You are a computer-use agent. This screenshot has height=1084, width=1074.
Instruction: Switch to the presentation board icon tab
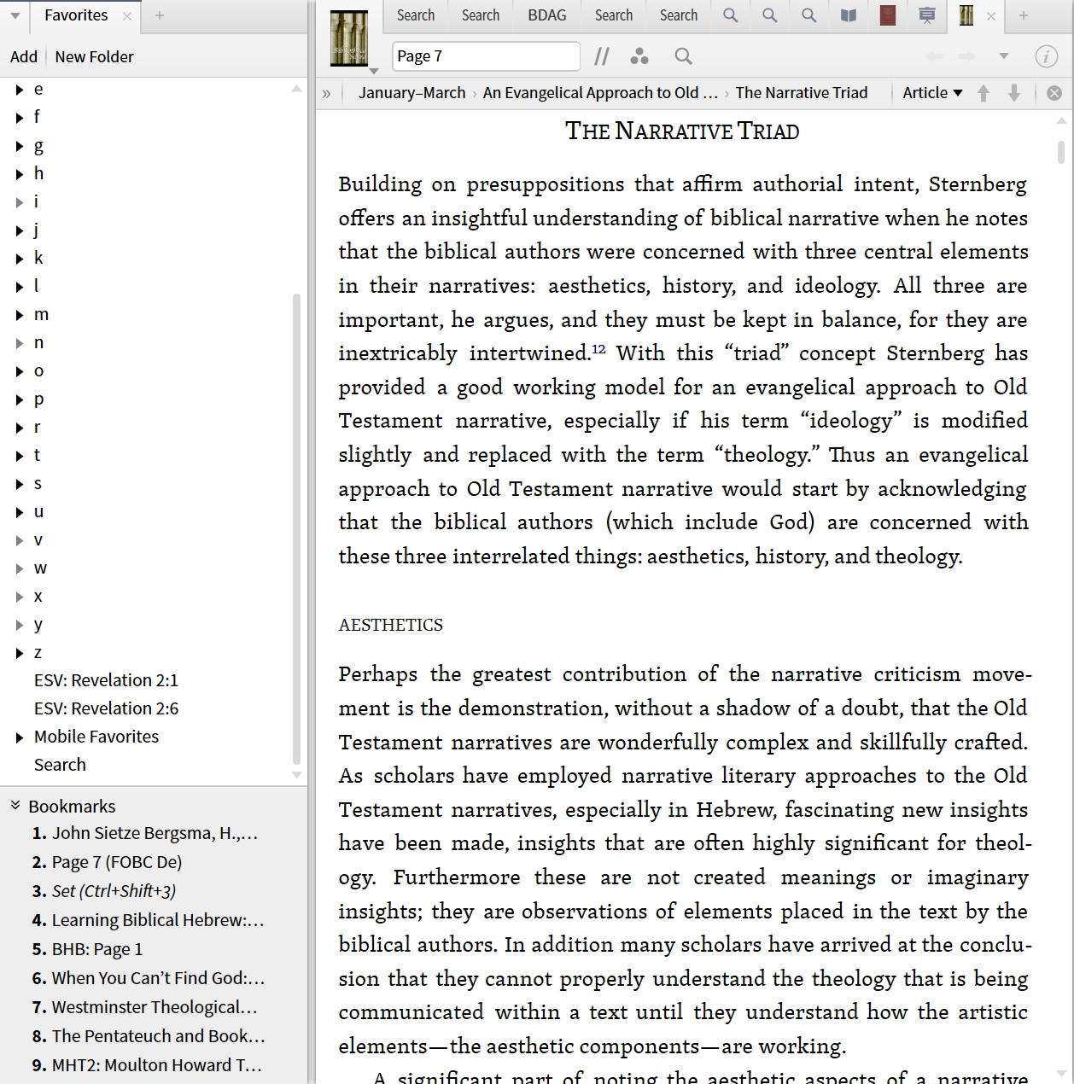pyautogui.click(x=927, y=15)
